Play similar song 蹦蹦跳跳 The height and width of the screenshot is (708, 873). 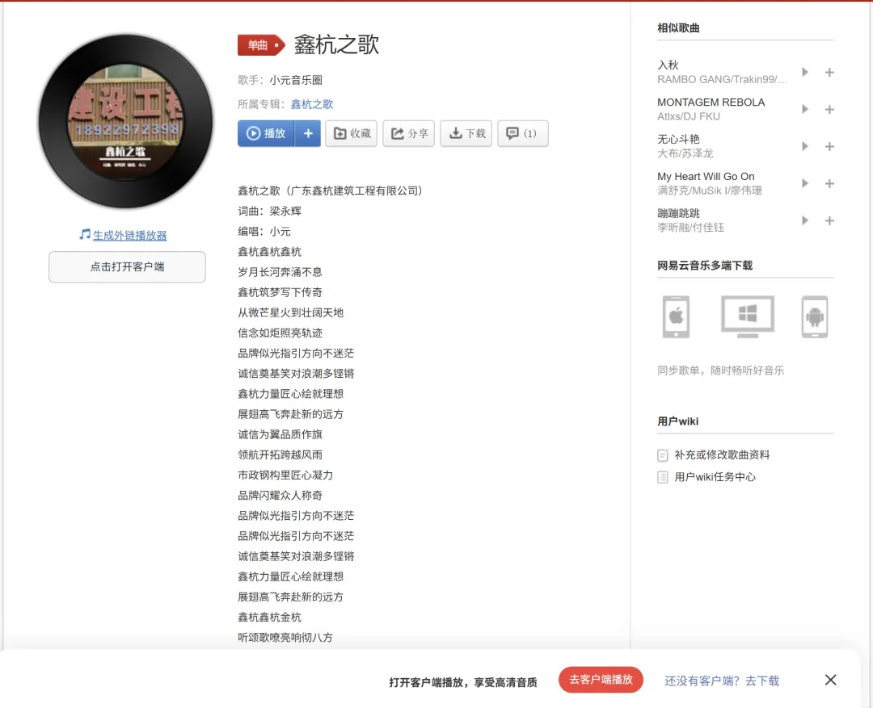(804, 221)
